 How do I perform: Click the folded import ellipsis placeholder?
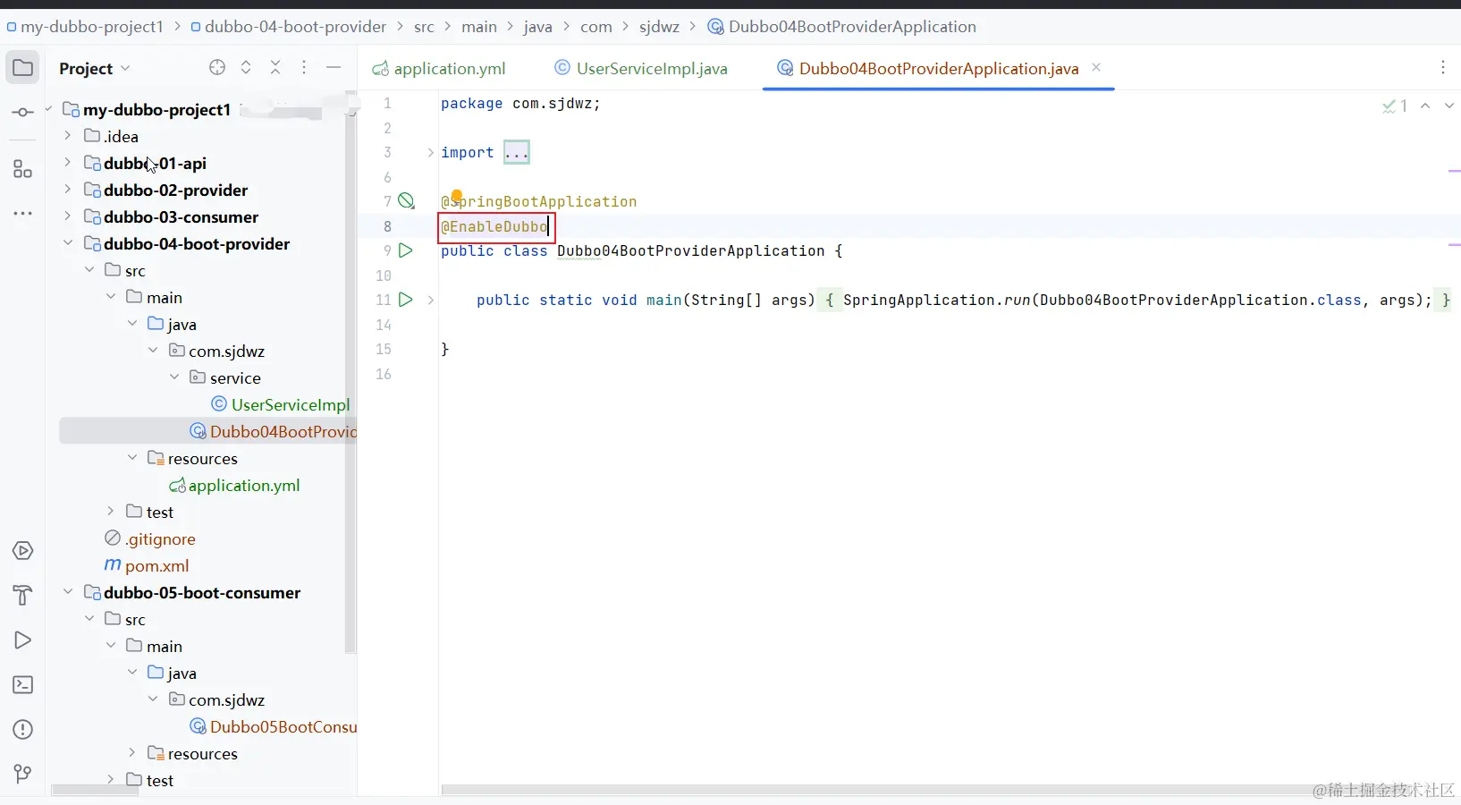(517, 153)
